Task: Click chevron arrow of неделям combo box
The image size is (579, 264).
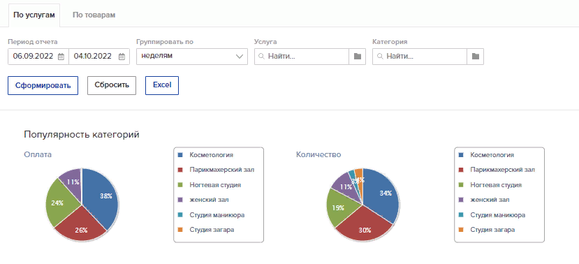Action: pyautogui.click(x=240, y=57)
